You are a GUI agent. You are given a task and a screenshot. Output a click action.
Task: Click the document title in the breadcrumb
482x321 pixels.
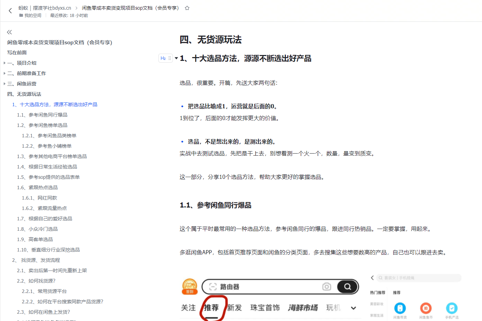pos(130,8)
